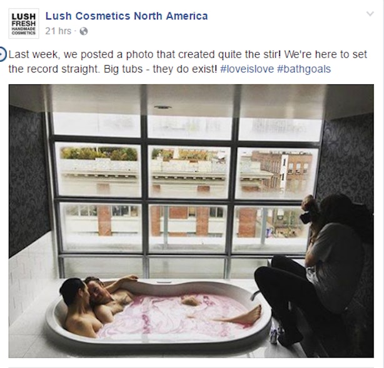Follow the #loveislove hashtag
The width and height of the screenshot is (384, 368).
coord(247,69)
